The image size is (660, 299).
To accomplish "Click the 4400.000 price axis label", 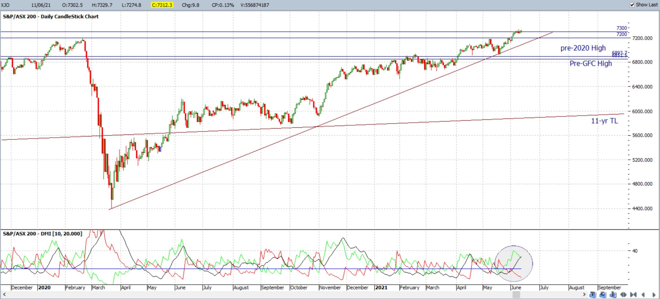I will (642, 209).
